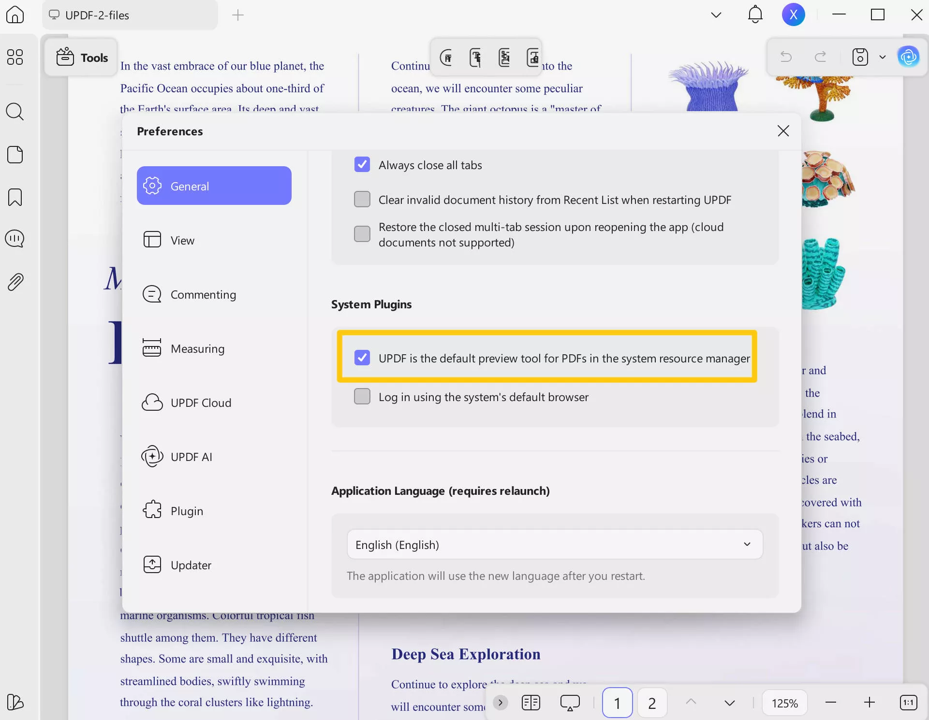Image resolution: width=929 pixels, height=720 pixels.
Task: Enable Log in using system's default browser
Action: point(362,397)
